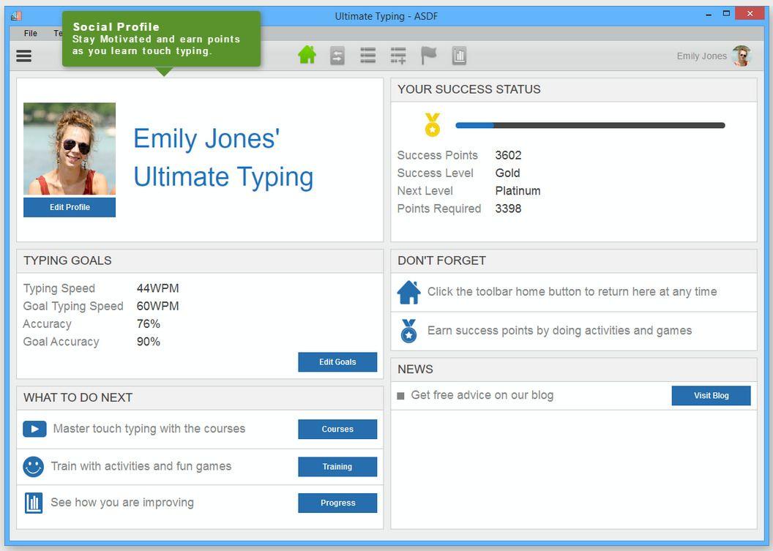The width and height of the screenshot is (773, 551).
Task: Click the square bullet beside Get free advice
Action: pos(401,396)
